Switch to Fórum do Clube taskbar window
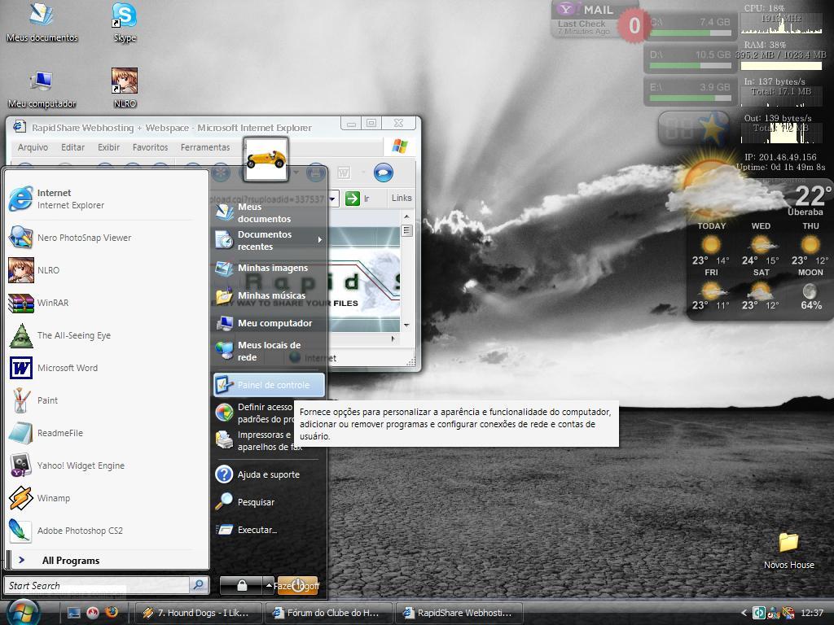The image size is (834, 625). click(x=329, y=613)
